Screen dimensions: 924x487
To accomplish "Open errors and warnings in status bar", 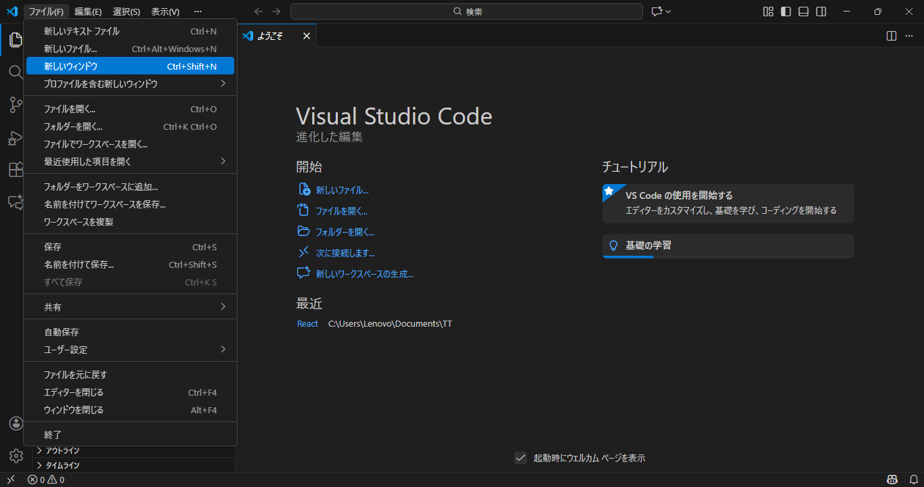I will click(x=46, y=480).
